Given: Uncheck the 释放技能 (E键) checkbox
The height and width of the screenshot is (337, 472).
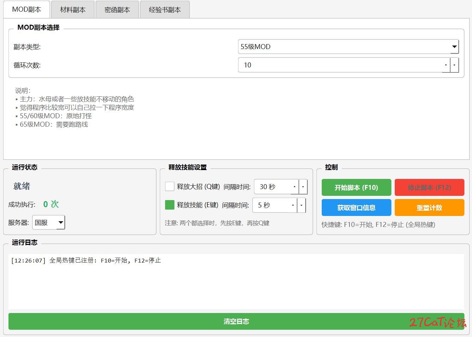Looking at the screenshot, I should coord(170,205).
